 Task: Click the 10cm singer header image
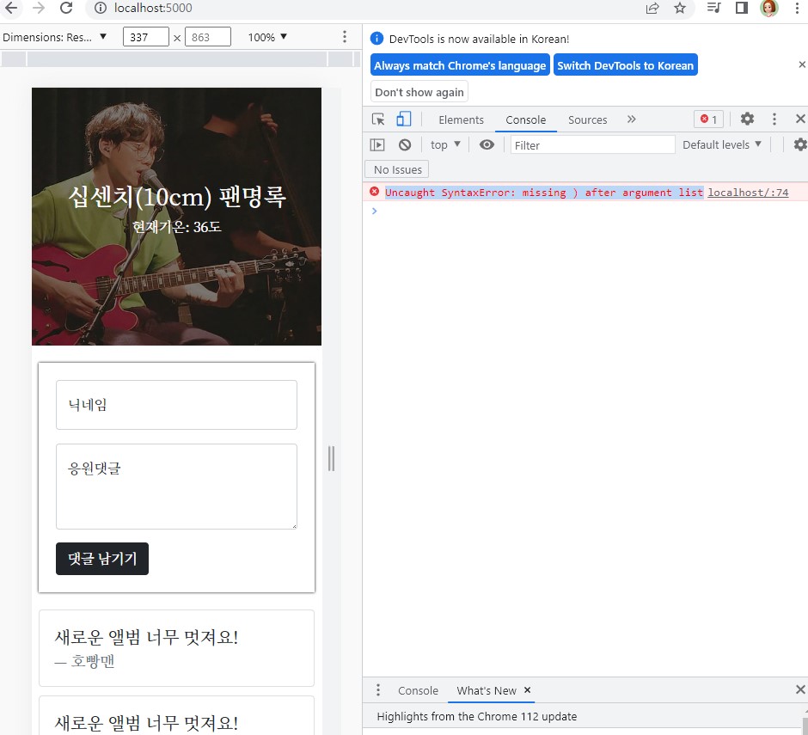coord(176,217)
